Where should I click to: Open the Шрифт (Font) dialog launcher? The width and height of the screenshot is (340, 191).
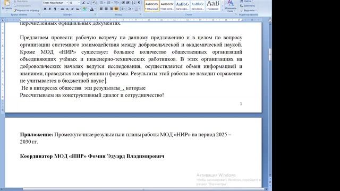pyautogui.click(x=96, y=15)
